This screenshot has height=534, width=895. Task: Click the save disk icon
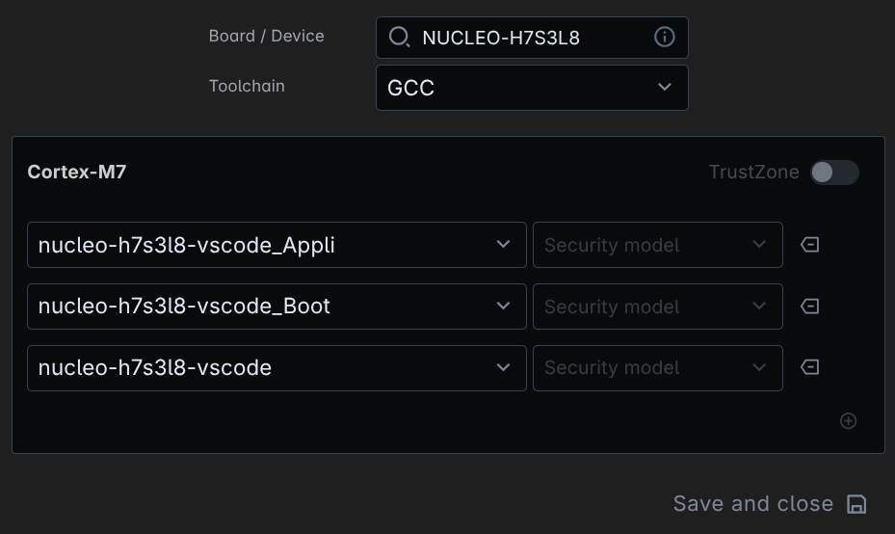pos(856,504)
